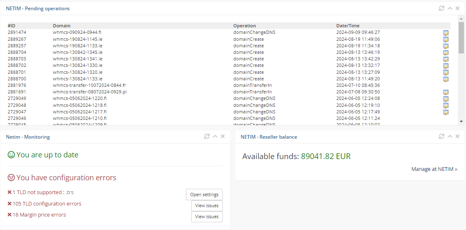Open edit icon for whmcs-130824-1320.ie row
Viewport: 466px width, 230px height.
click(446, 73)
